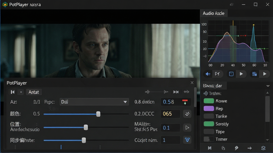Viewport: 273px width, 153px height.
Task: Select the Rowe list item text
Action: [221, 101]
